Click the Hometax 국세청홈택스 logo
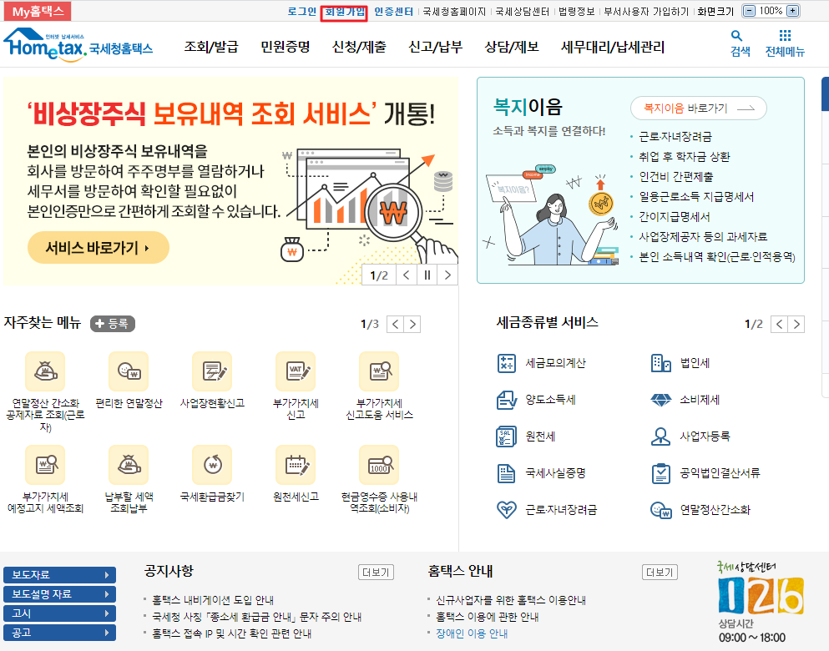 (78, 45)
